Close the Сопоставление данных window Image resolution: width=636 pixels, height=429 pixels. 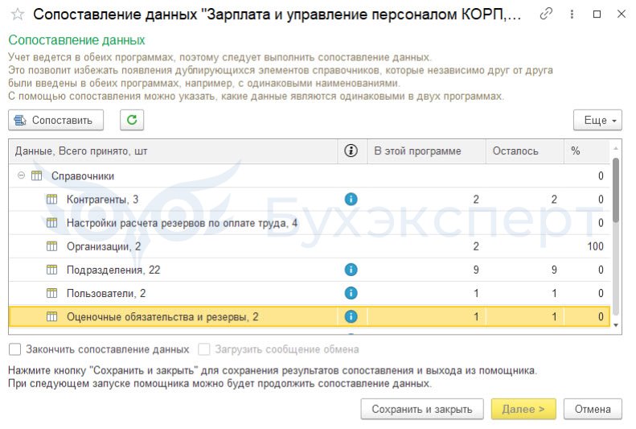pyautogui.click(x=621, y=14)
